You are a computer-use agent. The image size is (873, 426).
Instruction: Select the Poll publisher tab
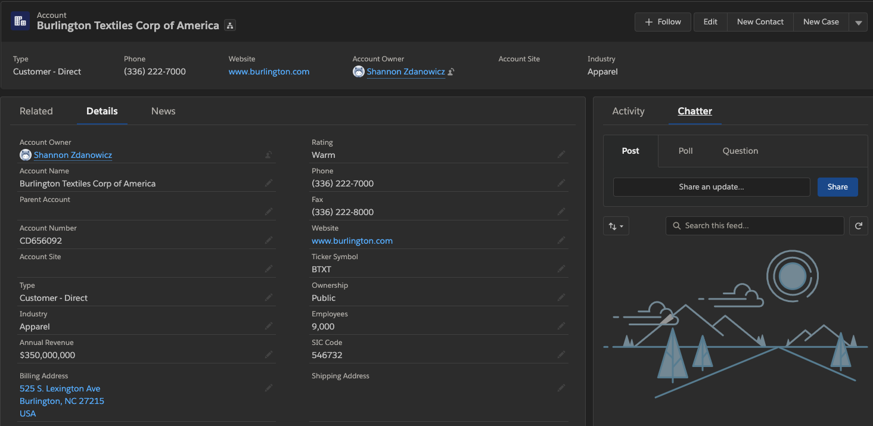point(685,151)
